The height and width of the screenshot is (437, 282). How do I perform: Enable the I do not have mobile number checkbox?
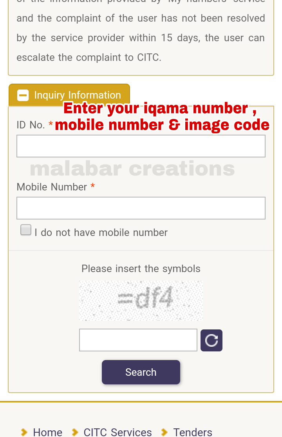tap(25, 230)
